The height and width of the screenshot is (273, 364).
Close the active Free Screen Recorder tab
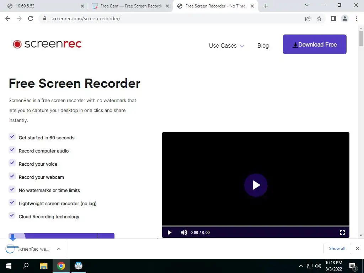pos(252,6)
